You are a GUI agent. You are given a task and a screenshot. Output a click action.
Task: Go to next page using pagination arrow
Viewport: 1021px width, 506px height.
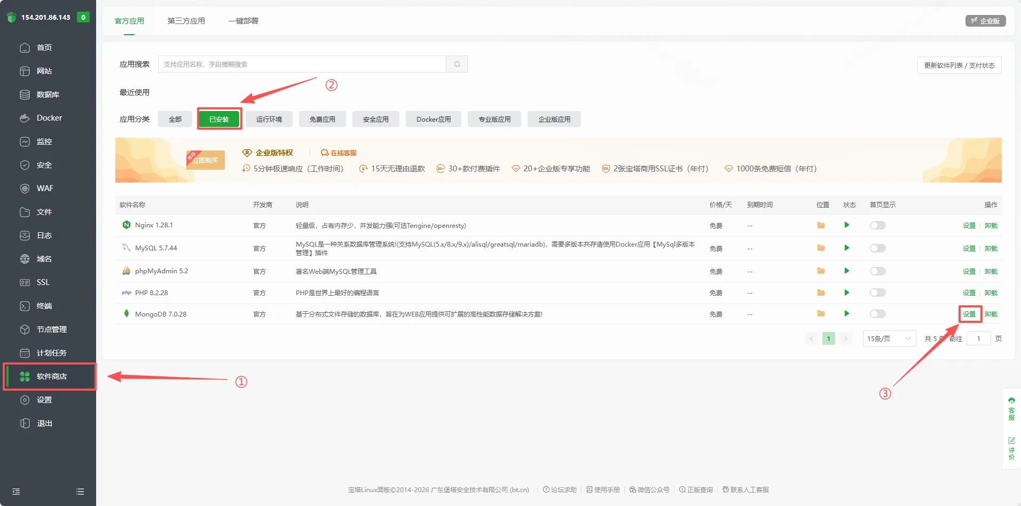click(845, 338)
